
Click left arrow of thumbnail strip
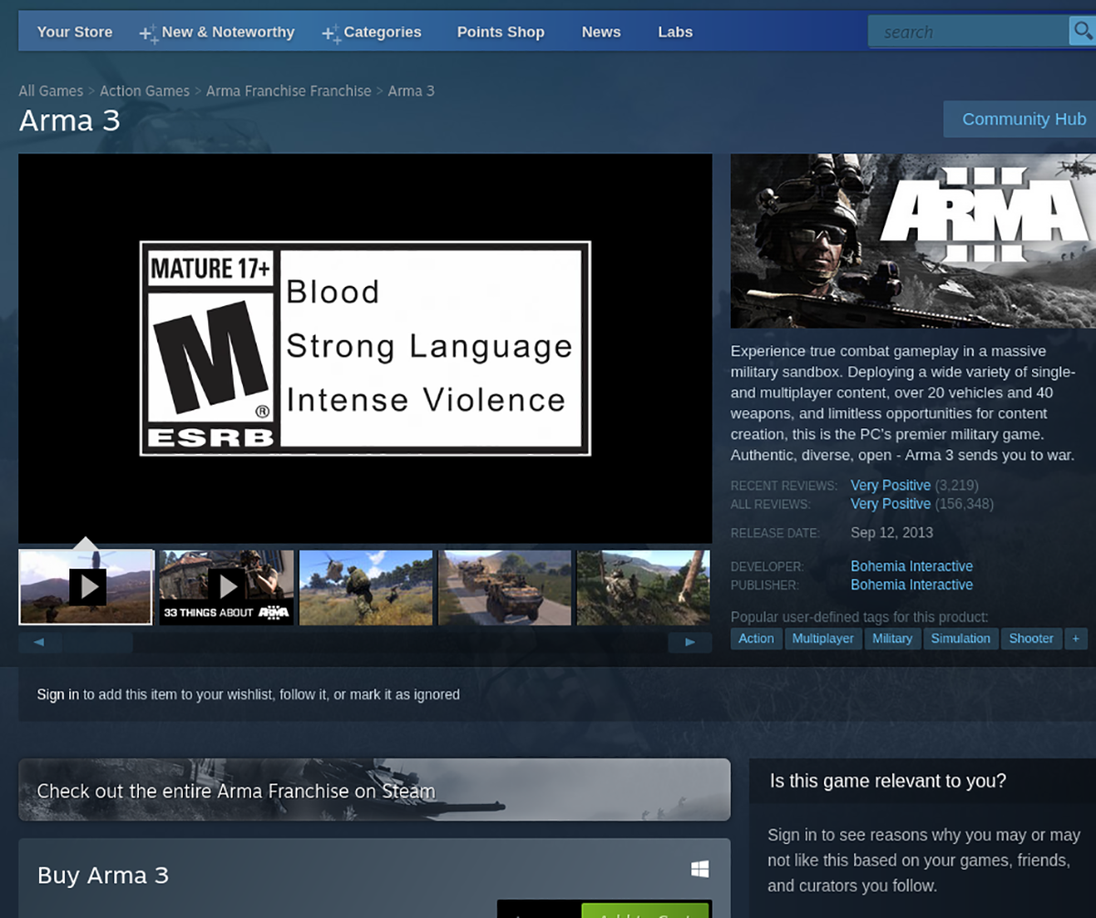pyautogui.click(x=39, y=642)
